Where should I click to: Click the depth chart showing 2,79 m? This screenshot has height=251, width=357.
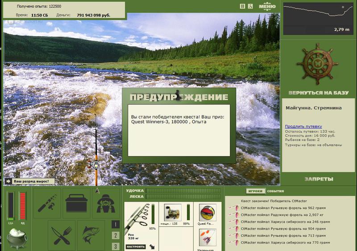(x=318, y=19)
